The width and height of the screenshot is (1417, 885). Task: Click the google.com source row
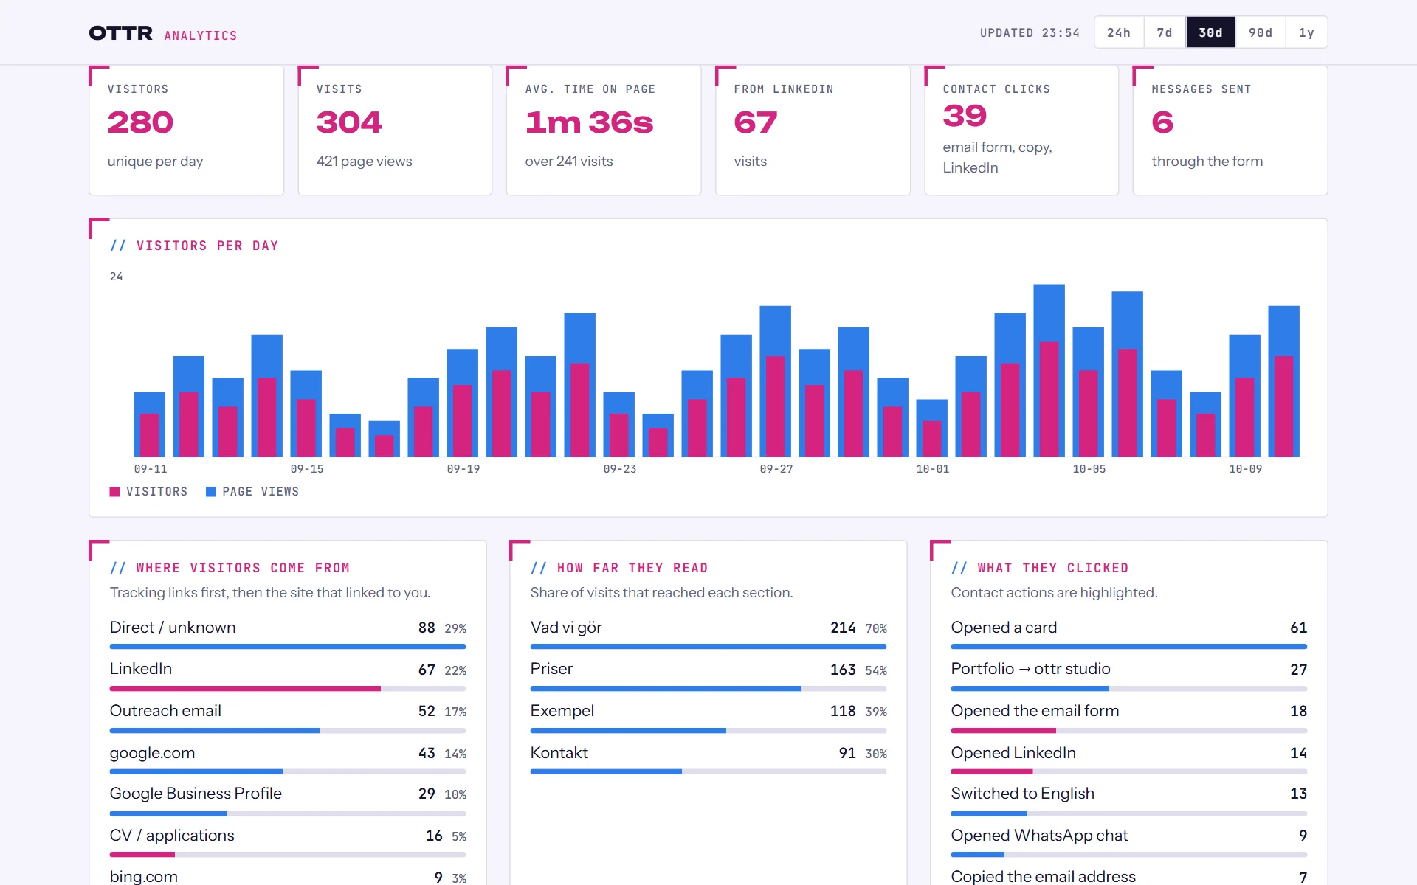(288, 759)
